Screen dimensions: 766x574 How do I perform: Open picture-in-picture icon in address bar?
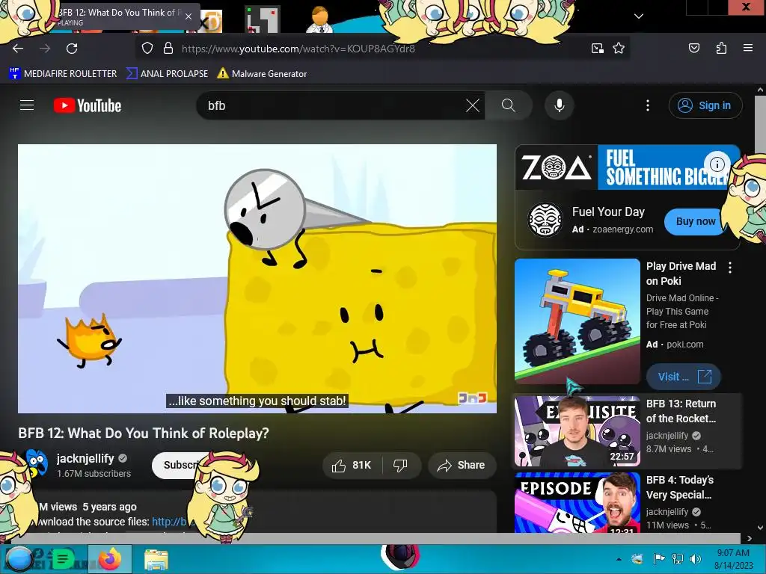click(597, 49)
